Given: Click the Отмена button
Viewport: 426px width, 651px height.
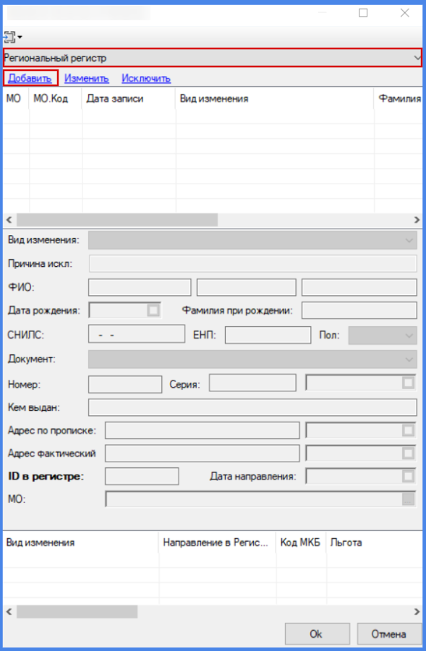Looking at the screenshot, I should click(389, 634).
